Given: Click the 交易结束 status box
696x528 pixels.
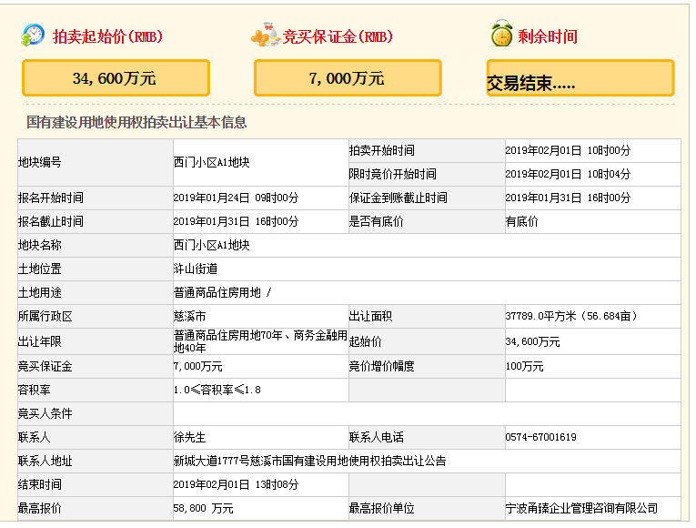Looking at the screenshot, I should point(580,79).
